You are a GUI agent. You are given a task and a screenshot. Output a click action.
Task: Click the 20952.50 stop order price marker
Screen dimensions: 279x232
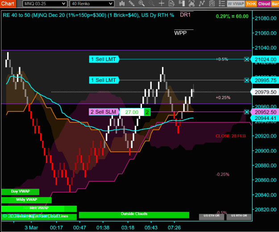(265, 112)
